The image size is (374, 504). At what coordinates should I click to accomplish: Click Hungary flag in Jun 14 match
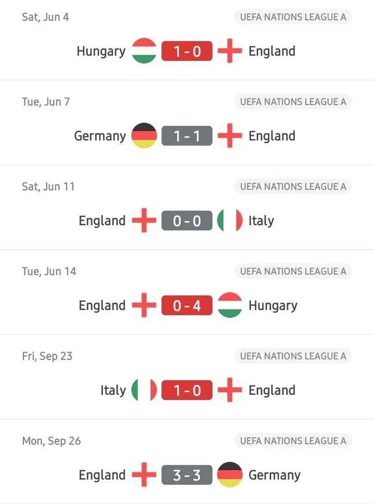click(x=230, y=305)
